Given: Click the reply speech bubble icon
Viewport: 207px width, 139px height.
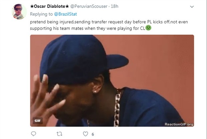Looking at the screenshot, I should (x=33, y=134).
